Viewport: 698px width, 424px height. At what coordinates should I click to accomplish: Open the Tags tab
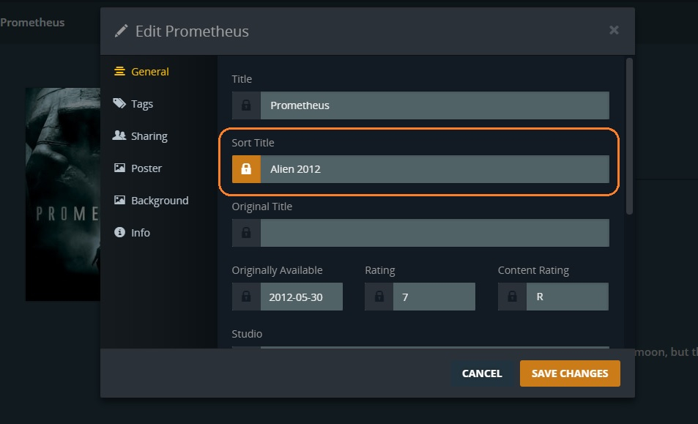point(141,104)
